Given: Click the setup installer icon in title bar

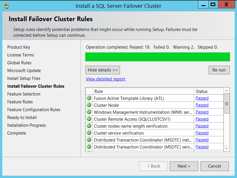Looking at the screenshot, I should pyautogui.click(x=6, y=6).
